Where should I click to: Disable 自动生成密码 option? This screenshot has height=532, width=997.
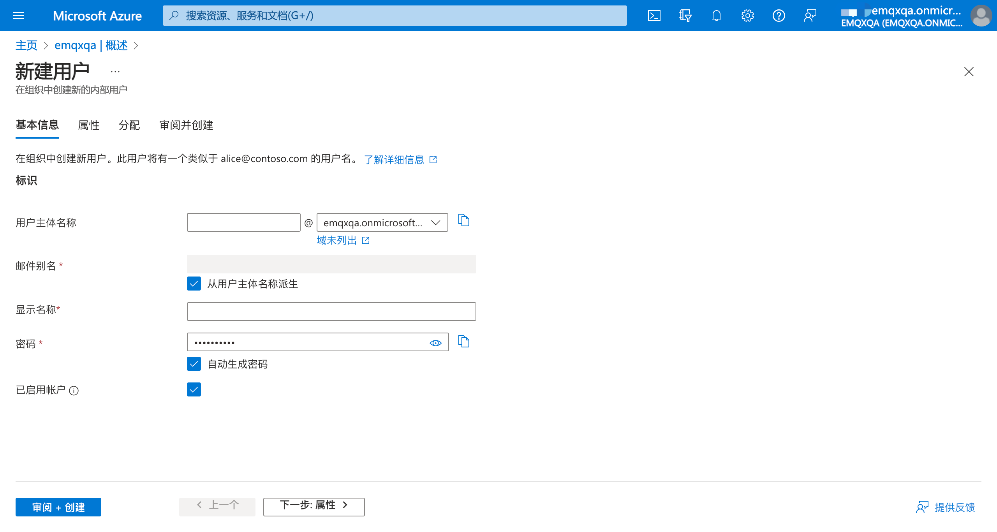194,364
